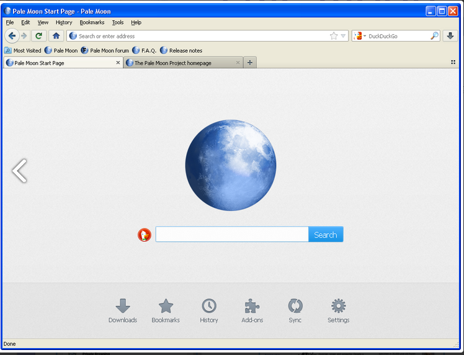Close the Pale Moon Start Page tab

click(x=118, y=63)
